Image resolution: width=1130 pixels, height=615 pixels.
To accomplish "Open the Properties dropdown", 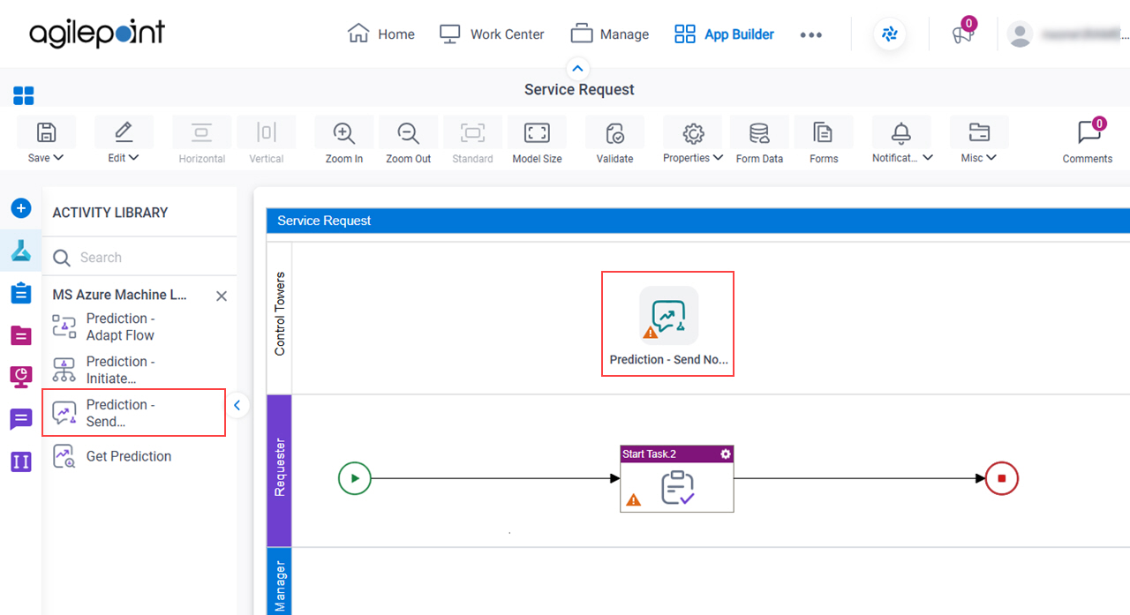I will pos(693,141).
